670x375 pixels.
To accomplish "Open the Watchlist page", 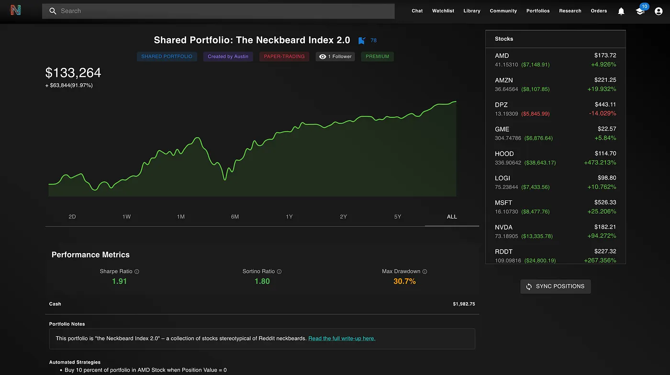I will [x=443, y=11].
